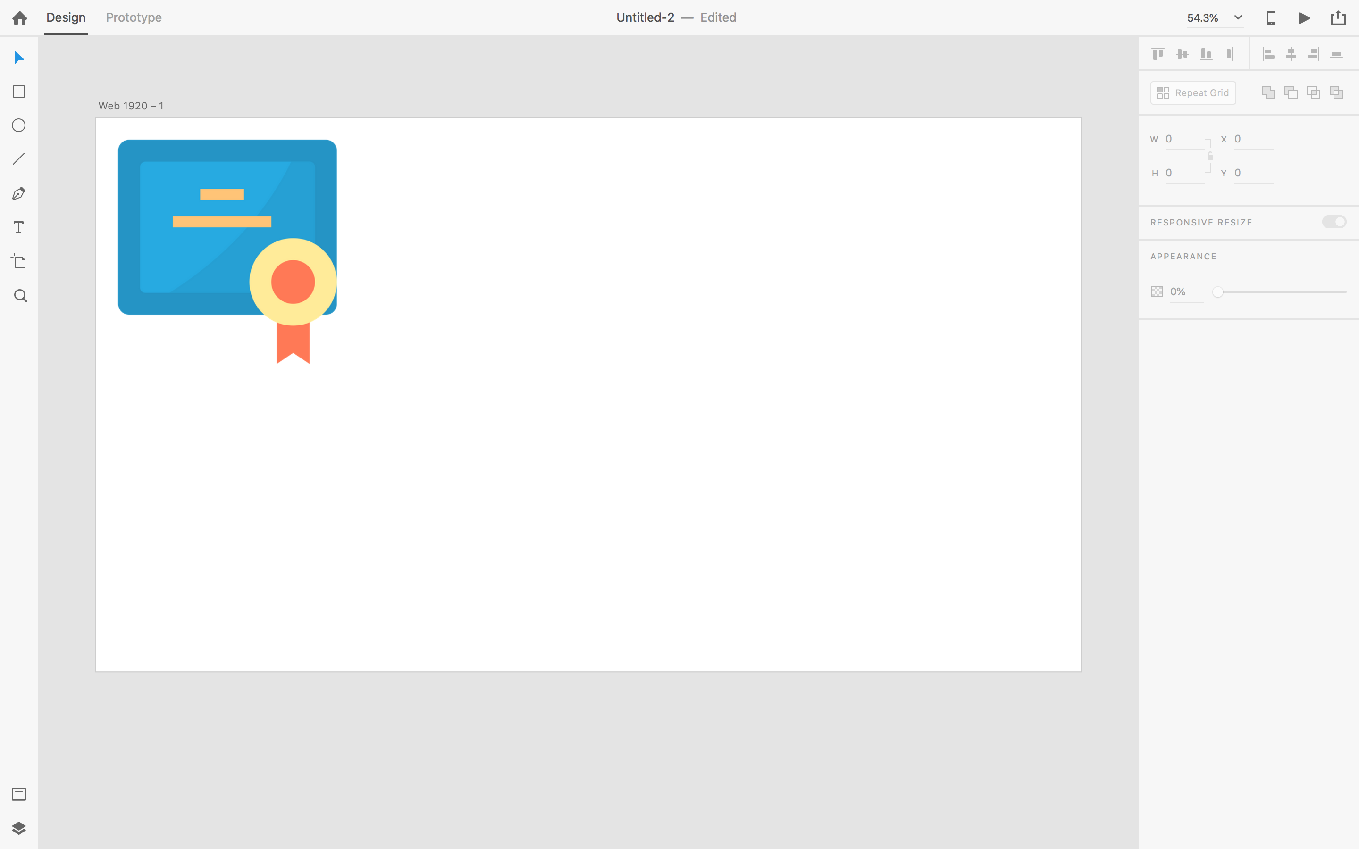This screenshot has height=849, width=1359.
Task: Expand frame layout alignment options
Action: click(x=1337, y=54)
